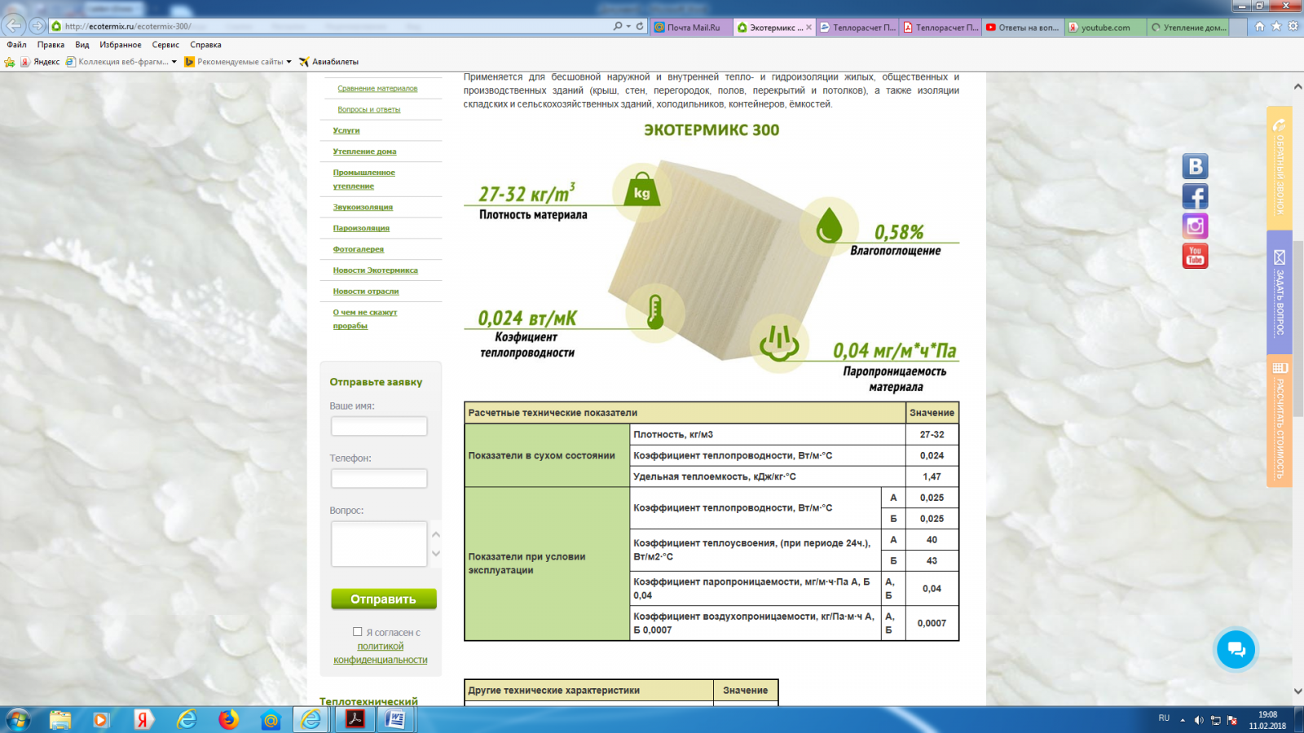This screenshot has width=1304, height=733.
Task: Open browser Tools gear icon
Action: click(x=1293, y=26)
